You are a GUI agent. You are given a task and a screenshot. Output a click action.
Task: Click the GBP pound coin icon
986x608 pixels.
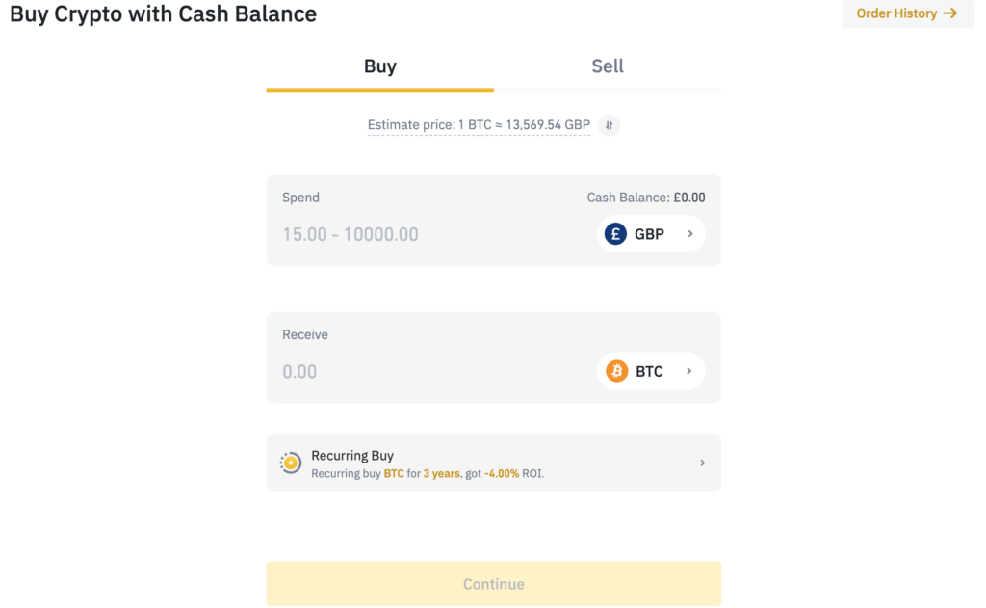click(615, 233)
